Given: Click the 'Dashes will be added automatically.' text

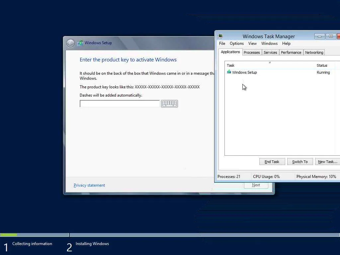Looking at the screenshot, I should coord(111,95).
